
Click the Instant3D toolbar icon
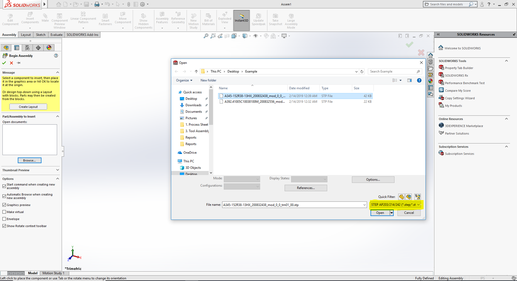[241, 18]
